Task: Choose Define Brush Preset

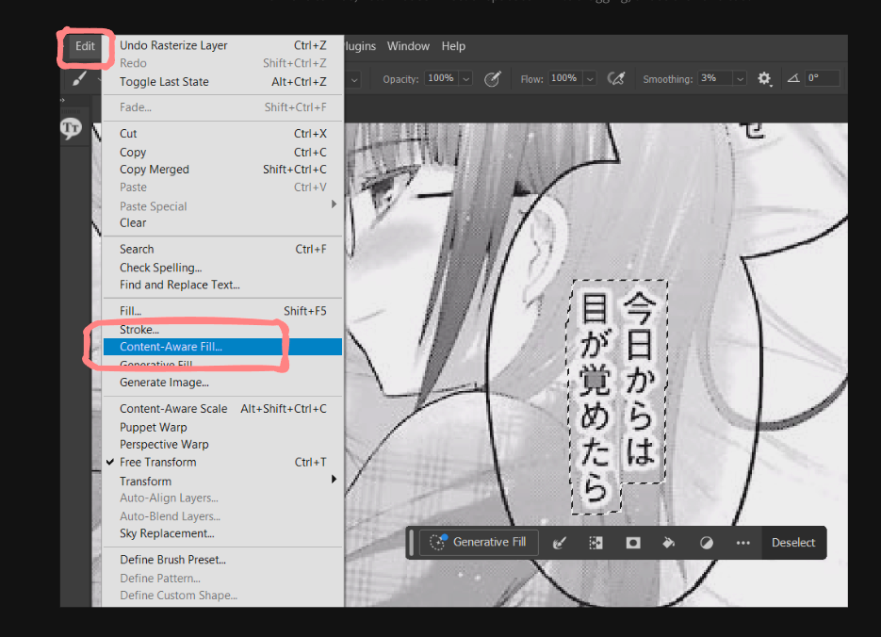Action: pyautogui.click(x=223, y=560)
